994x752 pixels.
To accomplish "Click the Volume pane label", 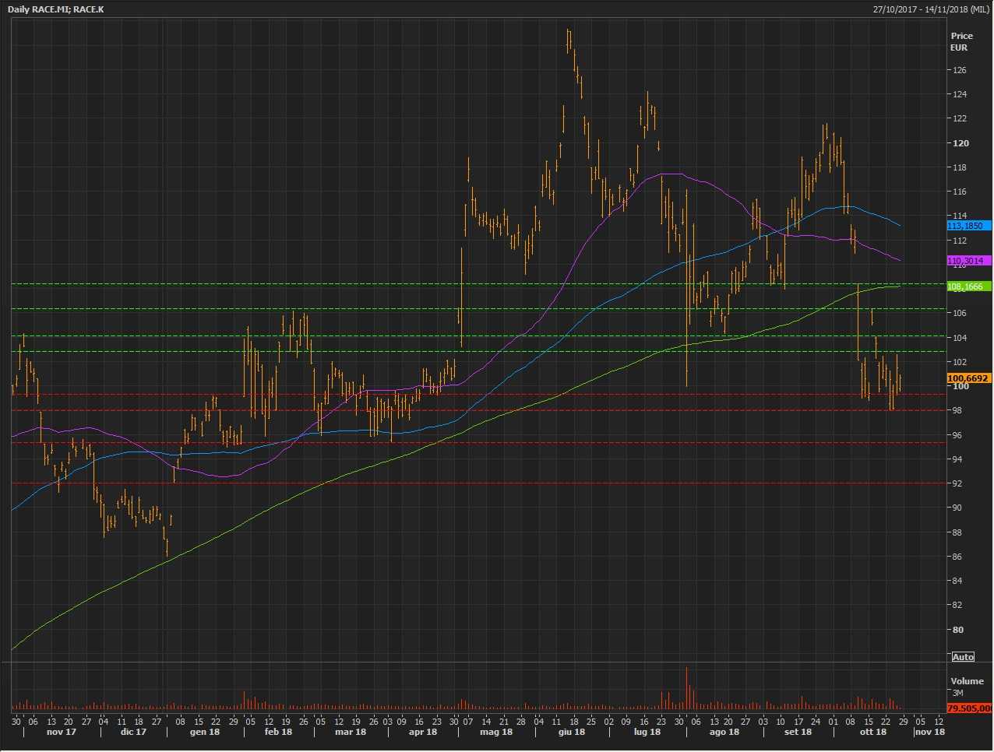I will click(x=967, y=681).
